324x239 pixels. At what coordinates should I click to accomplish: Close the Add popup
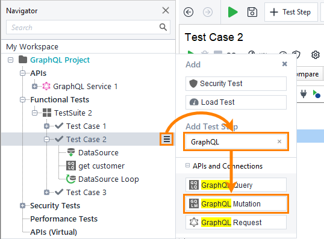(x=284, y=64)
